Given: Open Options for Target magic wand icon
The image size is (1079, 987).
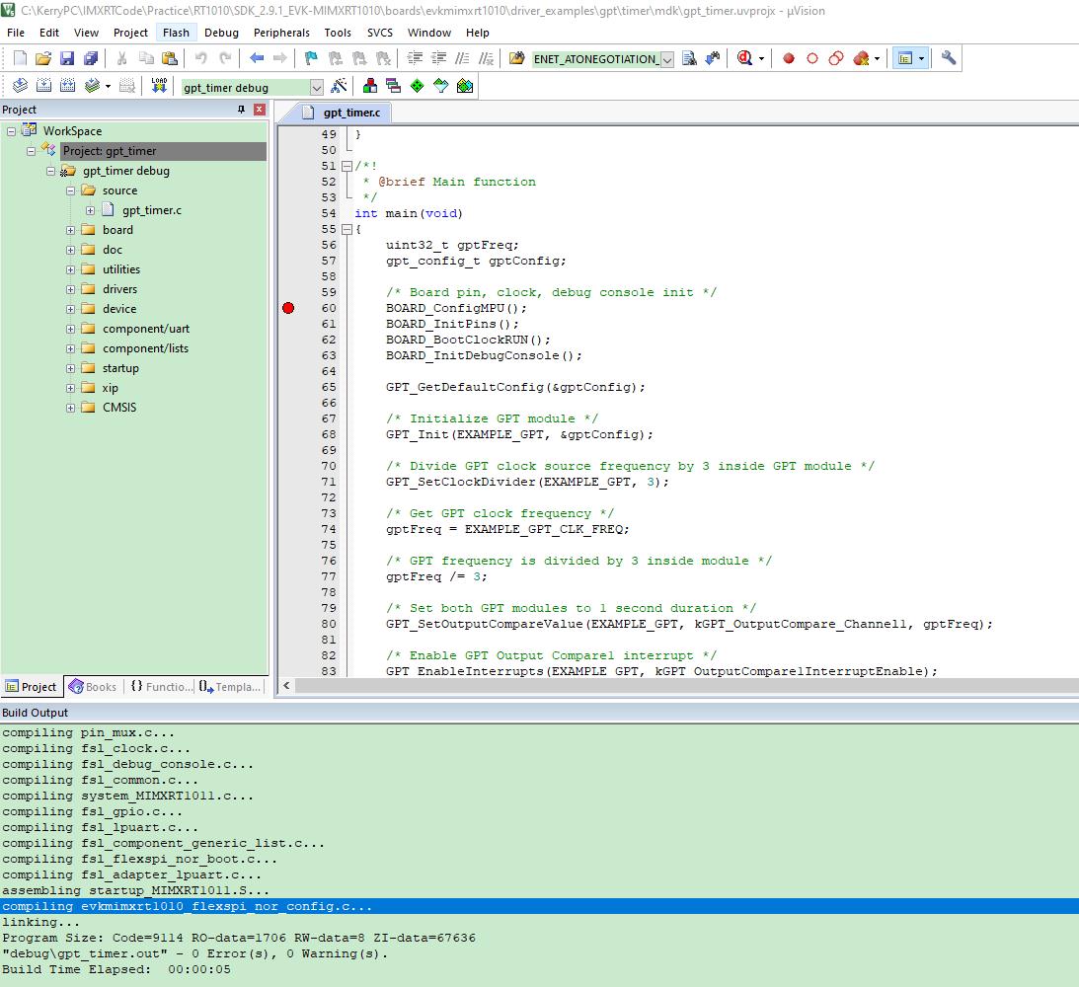Looking at the screenshot, I should 339,86.
